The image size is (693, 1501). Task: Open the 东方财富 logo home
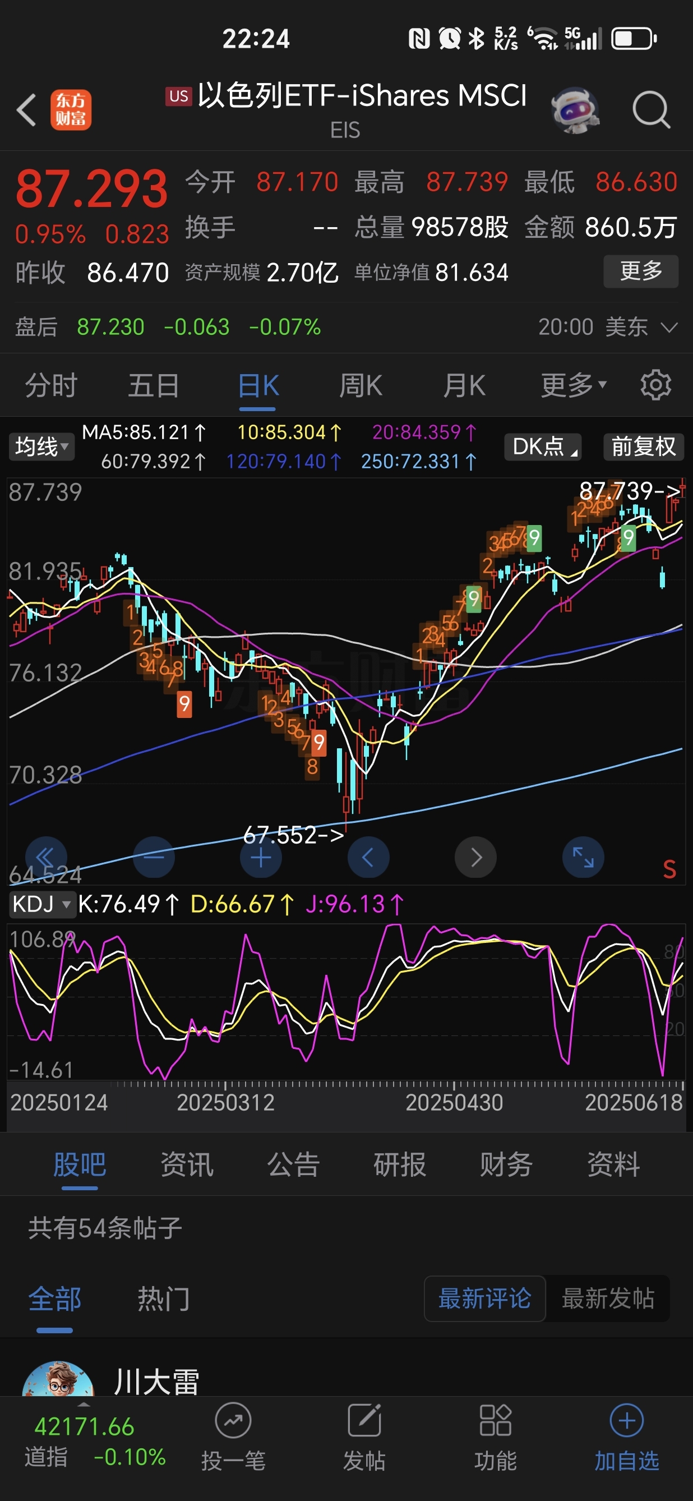tap(71, 109)
